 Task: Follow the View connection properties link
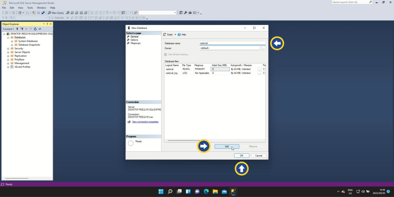[145, 122]
